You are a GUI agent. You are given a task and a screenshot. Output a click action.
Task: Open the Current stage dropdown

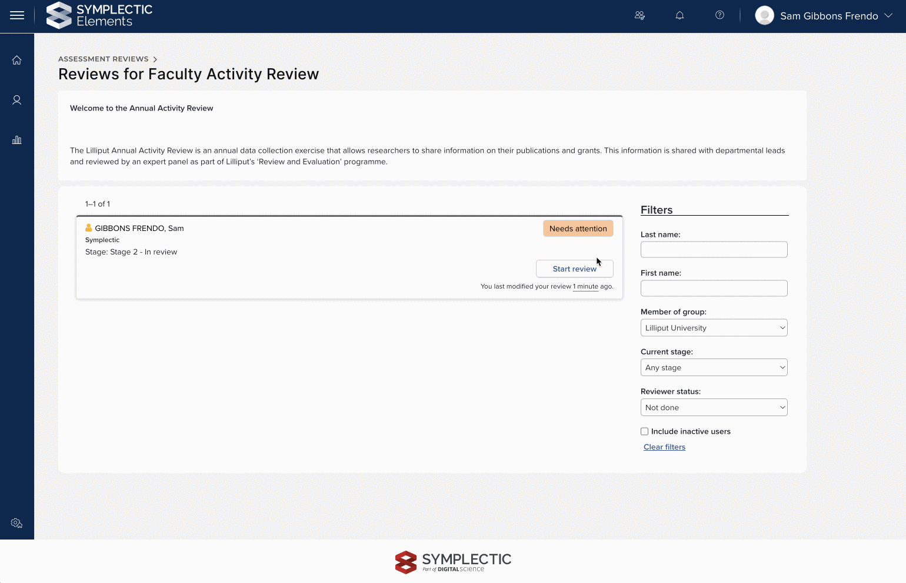tap(714, 368)
